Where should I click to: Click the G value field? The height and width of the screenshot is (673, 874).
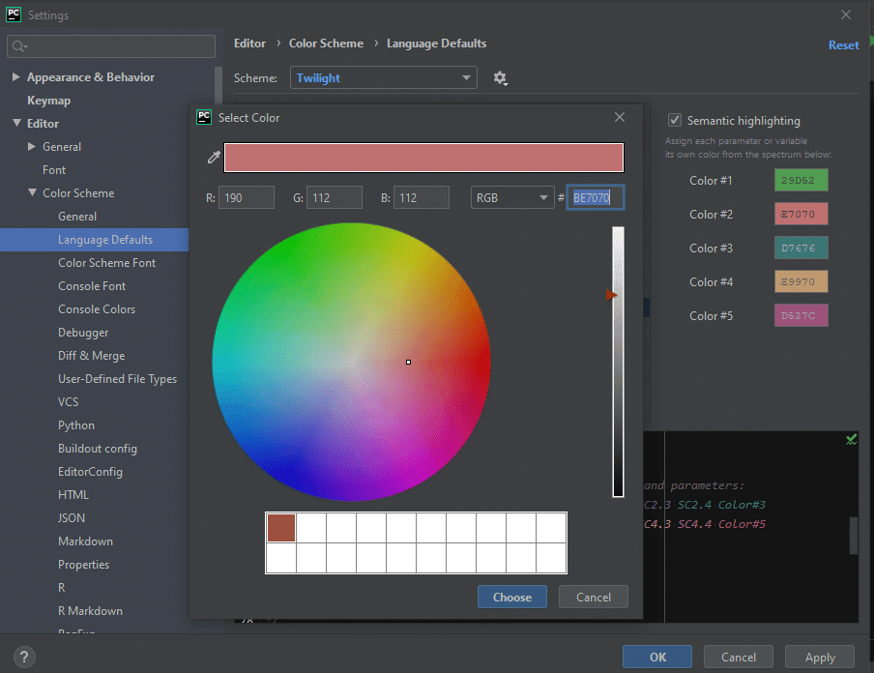pyautogui.click(x=334, y=197)
